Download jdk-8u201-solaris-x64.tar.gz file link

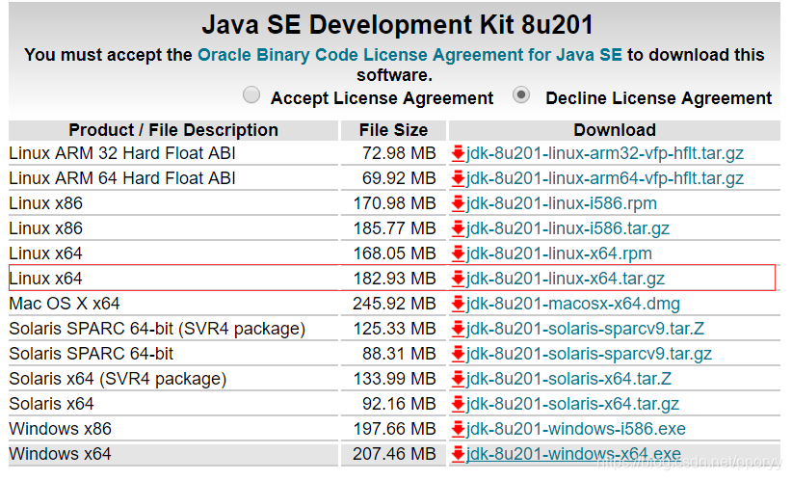572,404
